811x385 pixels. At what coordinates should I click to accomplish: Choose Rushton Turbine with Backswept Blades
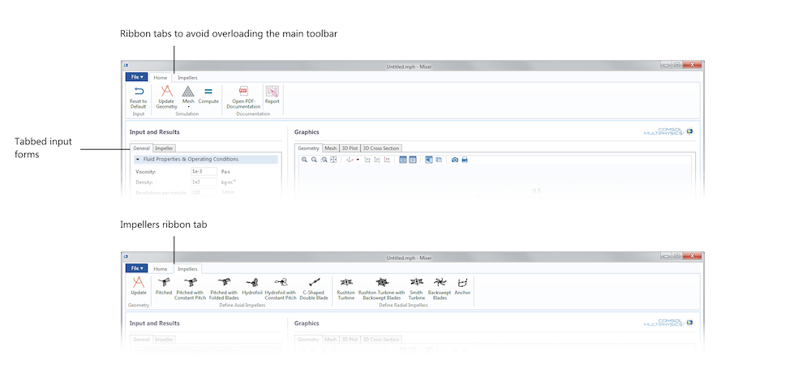tap(382, 289)
